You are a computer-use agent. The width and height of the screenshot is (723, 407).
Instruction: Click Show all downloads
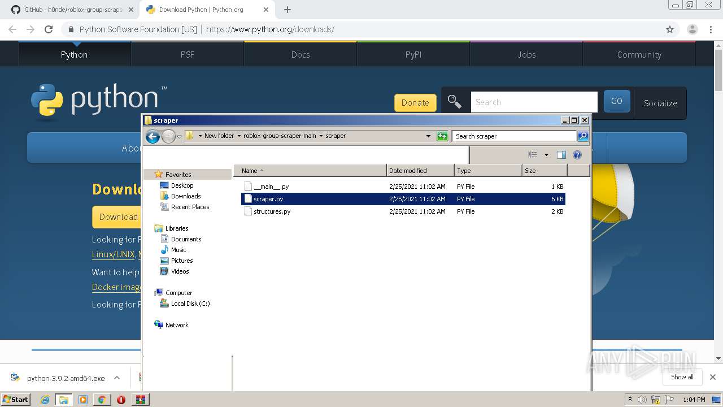pos(682,377)
